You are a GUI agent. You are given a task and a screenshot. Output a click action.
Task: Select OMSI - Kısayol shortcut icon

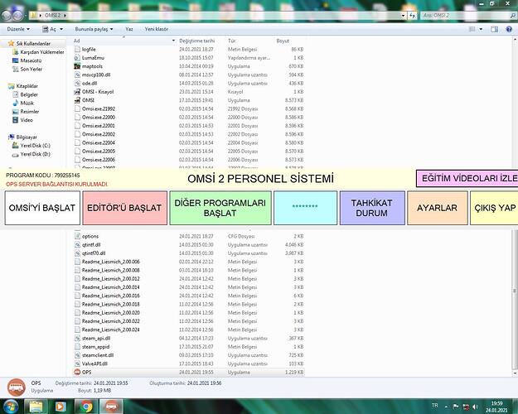pyautogui.click(x=77, y=92)
